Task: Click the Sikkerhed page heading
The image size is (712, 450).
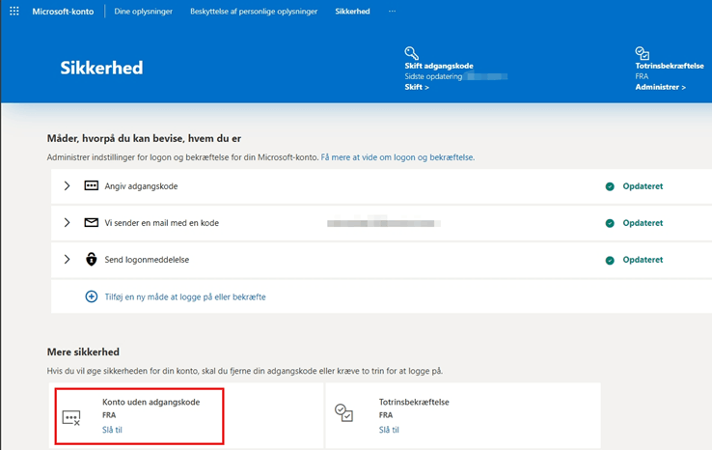Action: tap(101, 68)
